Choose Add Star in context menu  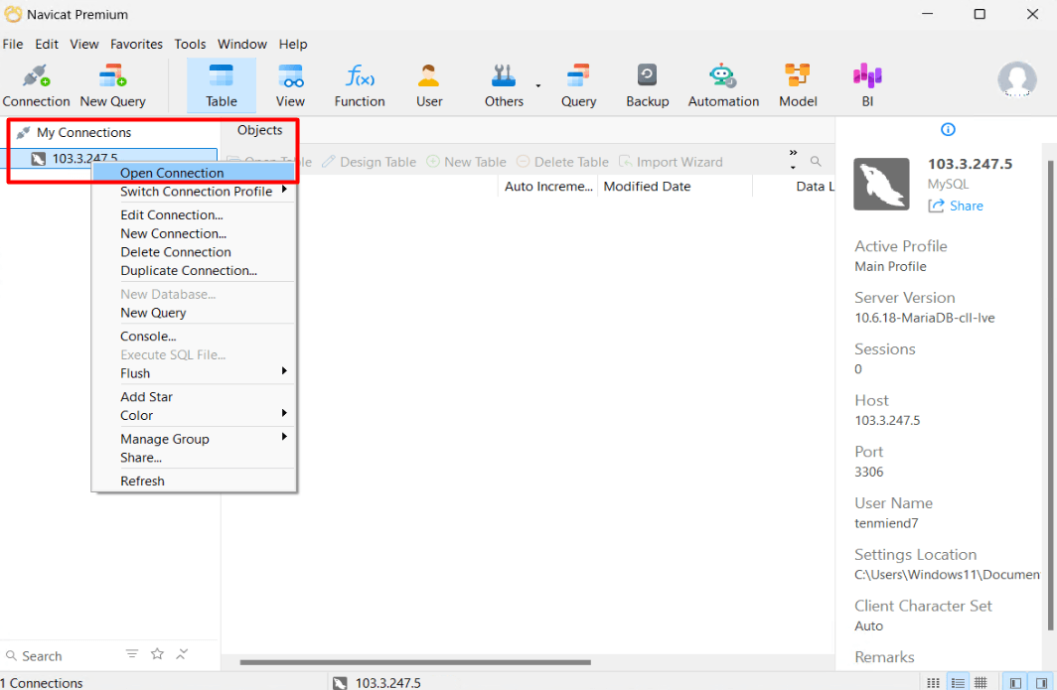coord(194,397)
